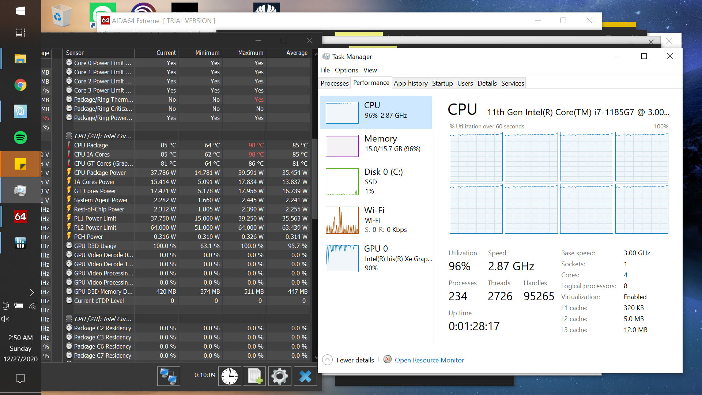The height and width of the screenshot is (395, 702).
Task: Select the Current cTDP Level row
Action: (x=186, y=301)
